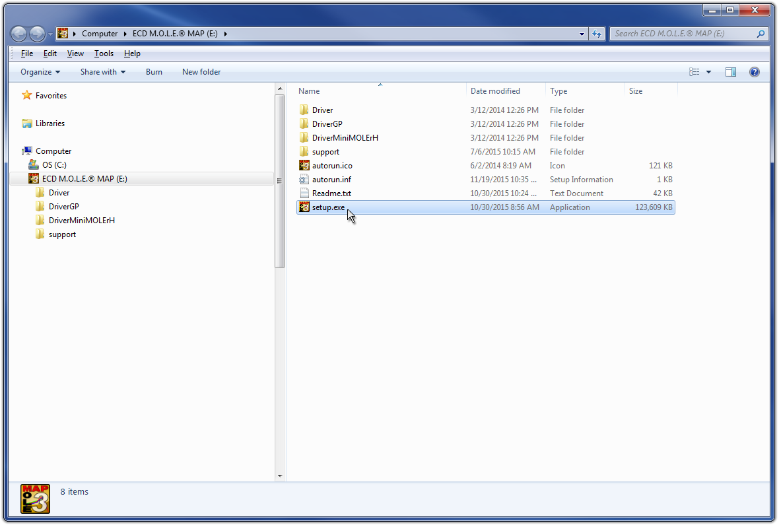This screenshot has width=779, height=525.
Task: Click the MAP 3 icon in details pane
Action: tap(35, 499)
